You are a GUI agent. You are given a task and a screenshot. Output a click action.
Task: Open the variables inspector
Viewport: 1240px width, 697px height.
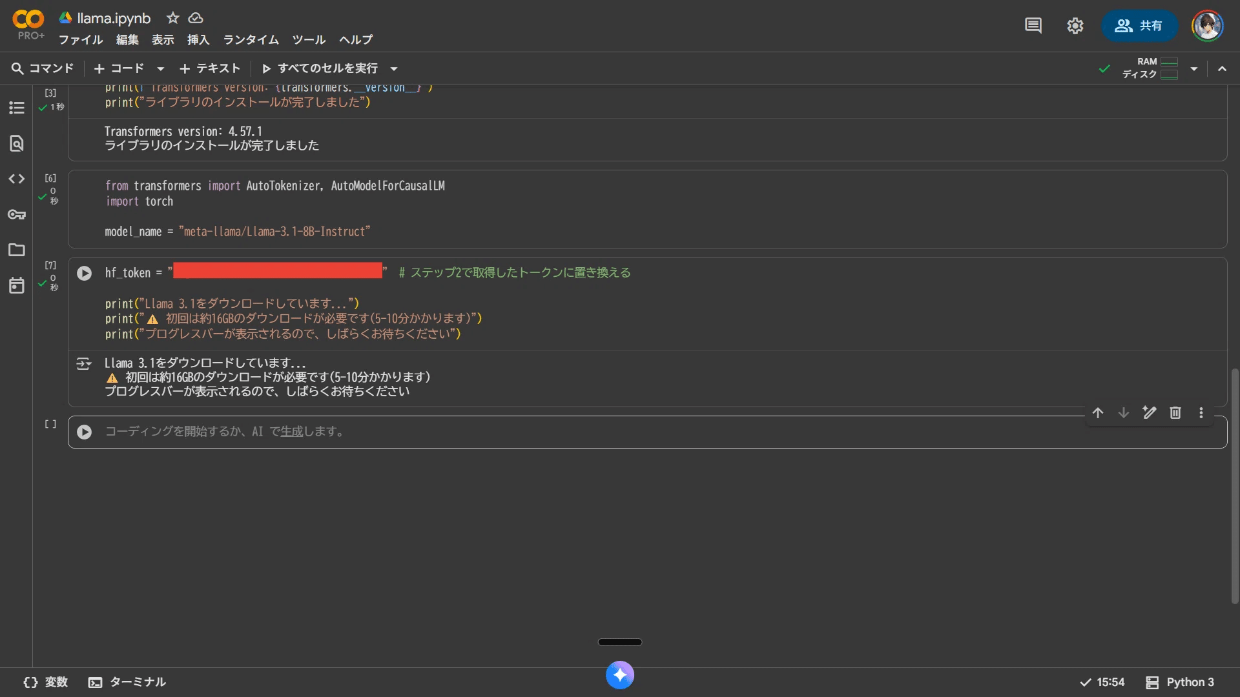pos(46,682)
